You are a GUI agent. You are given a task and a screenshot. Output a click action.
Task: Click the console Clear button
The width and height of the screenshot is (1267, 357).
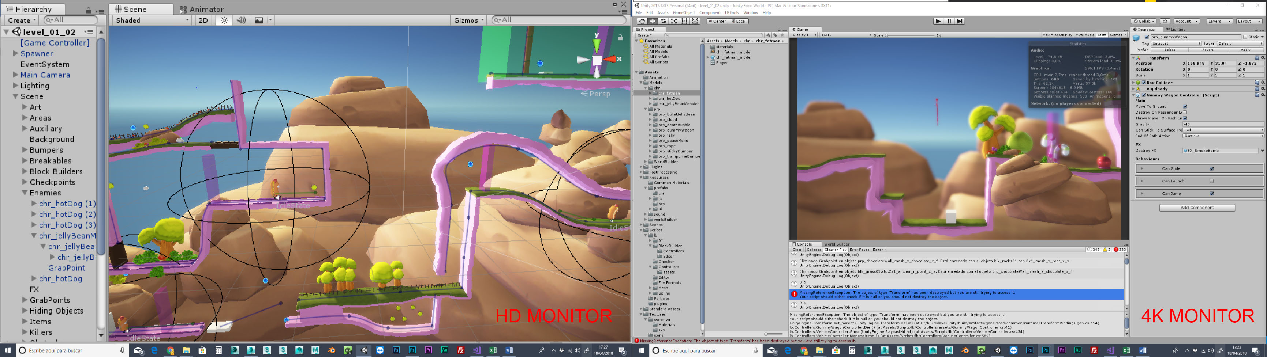[797, 250]
